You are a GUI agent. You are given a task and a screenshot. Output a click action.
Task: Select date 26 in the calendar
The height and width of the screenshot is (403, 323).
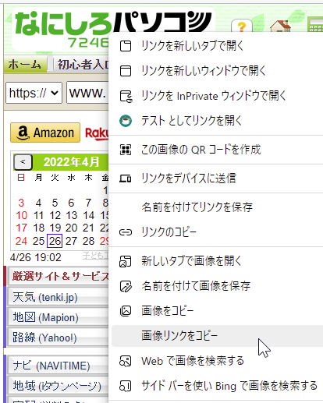click(x=55, y=241)
